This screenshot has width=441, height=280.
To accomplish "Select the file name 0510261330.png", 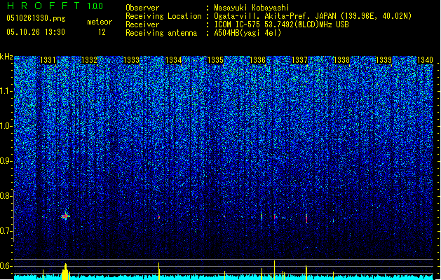I will (36, 18).
